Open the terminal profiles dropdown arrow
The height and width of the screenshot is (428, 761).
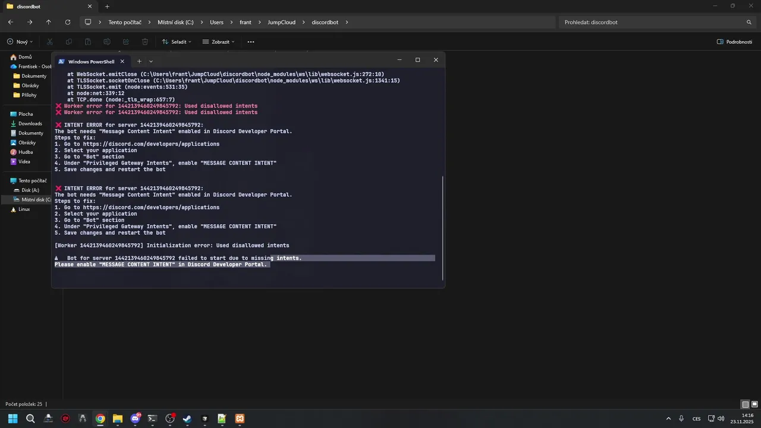point(151,61)
